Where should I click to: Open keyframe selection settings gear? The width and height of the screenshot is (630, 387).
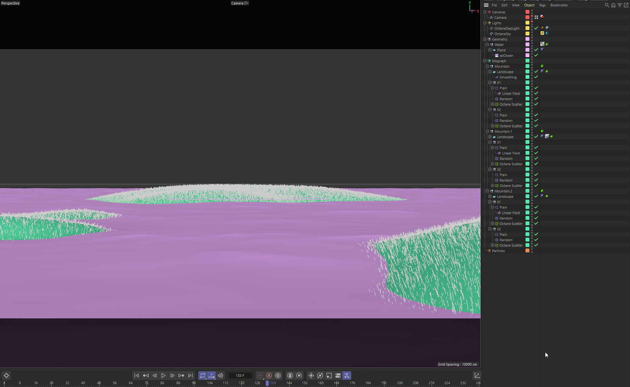pos(278,376)
